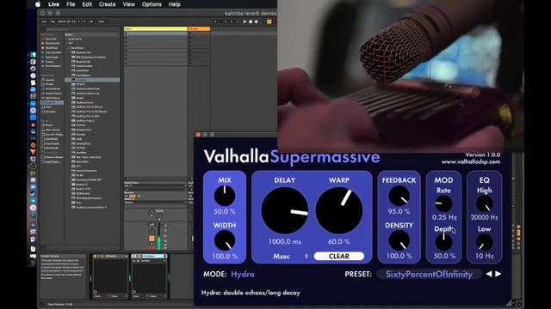Open Packs under browser Places

(48, 125)
